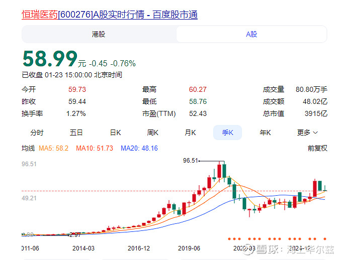Click the 成交量 value 80.80万手
The image size is (344, 260).
click(311, 89)
